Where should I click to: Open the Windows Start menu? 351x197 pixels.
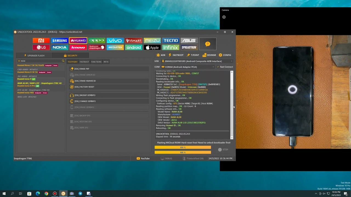click(4, 194)
